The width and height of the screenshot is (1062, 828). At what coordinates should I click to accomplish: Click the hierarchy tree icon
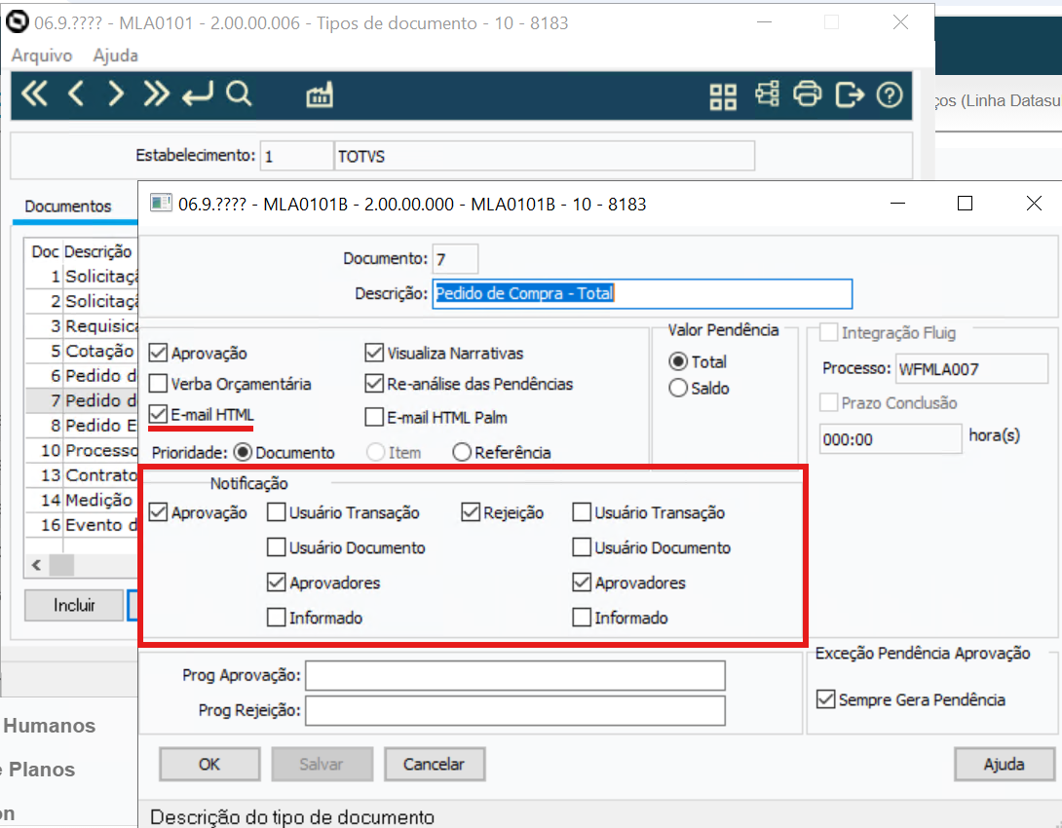point(767,94)
